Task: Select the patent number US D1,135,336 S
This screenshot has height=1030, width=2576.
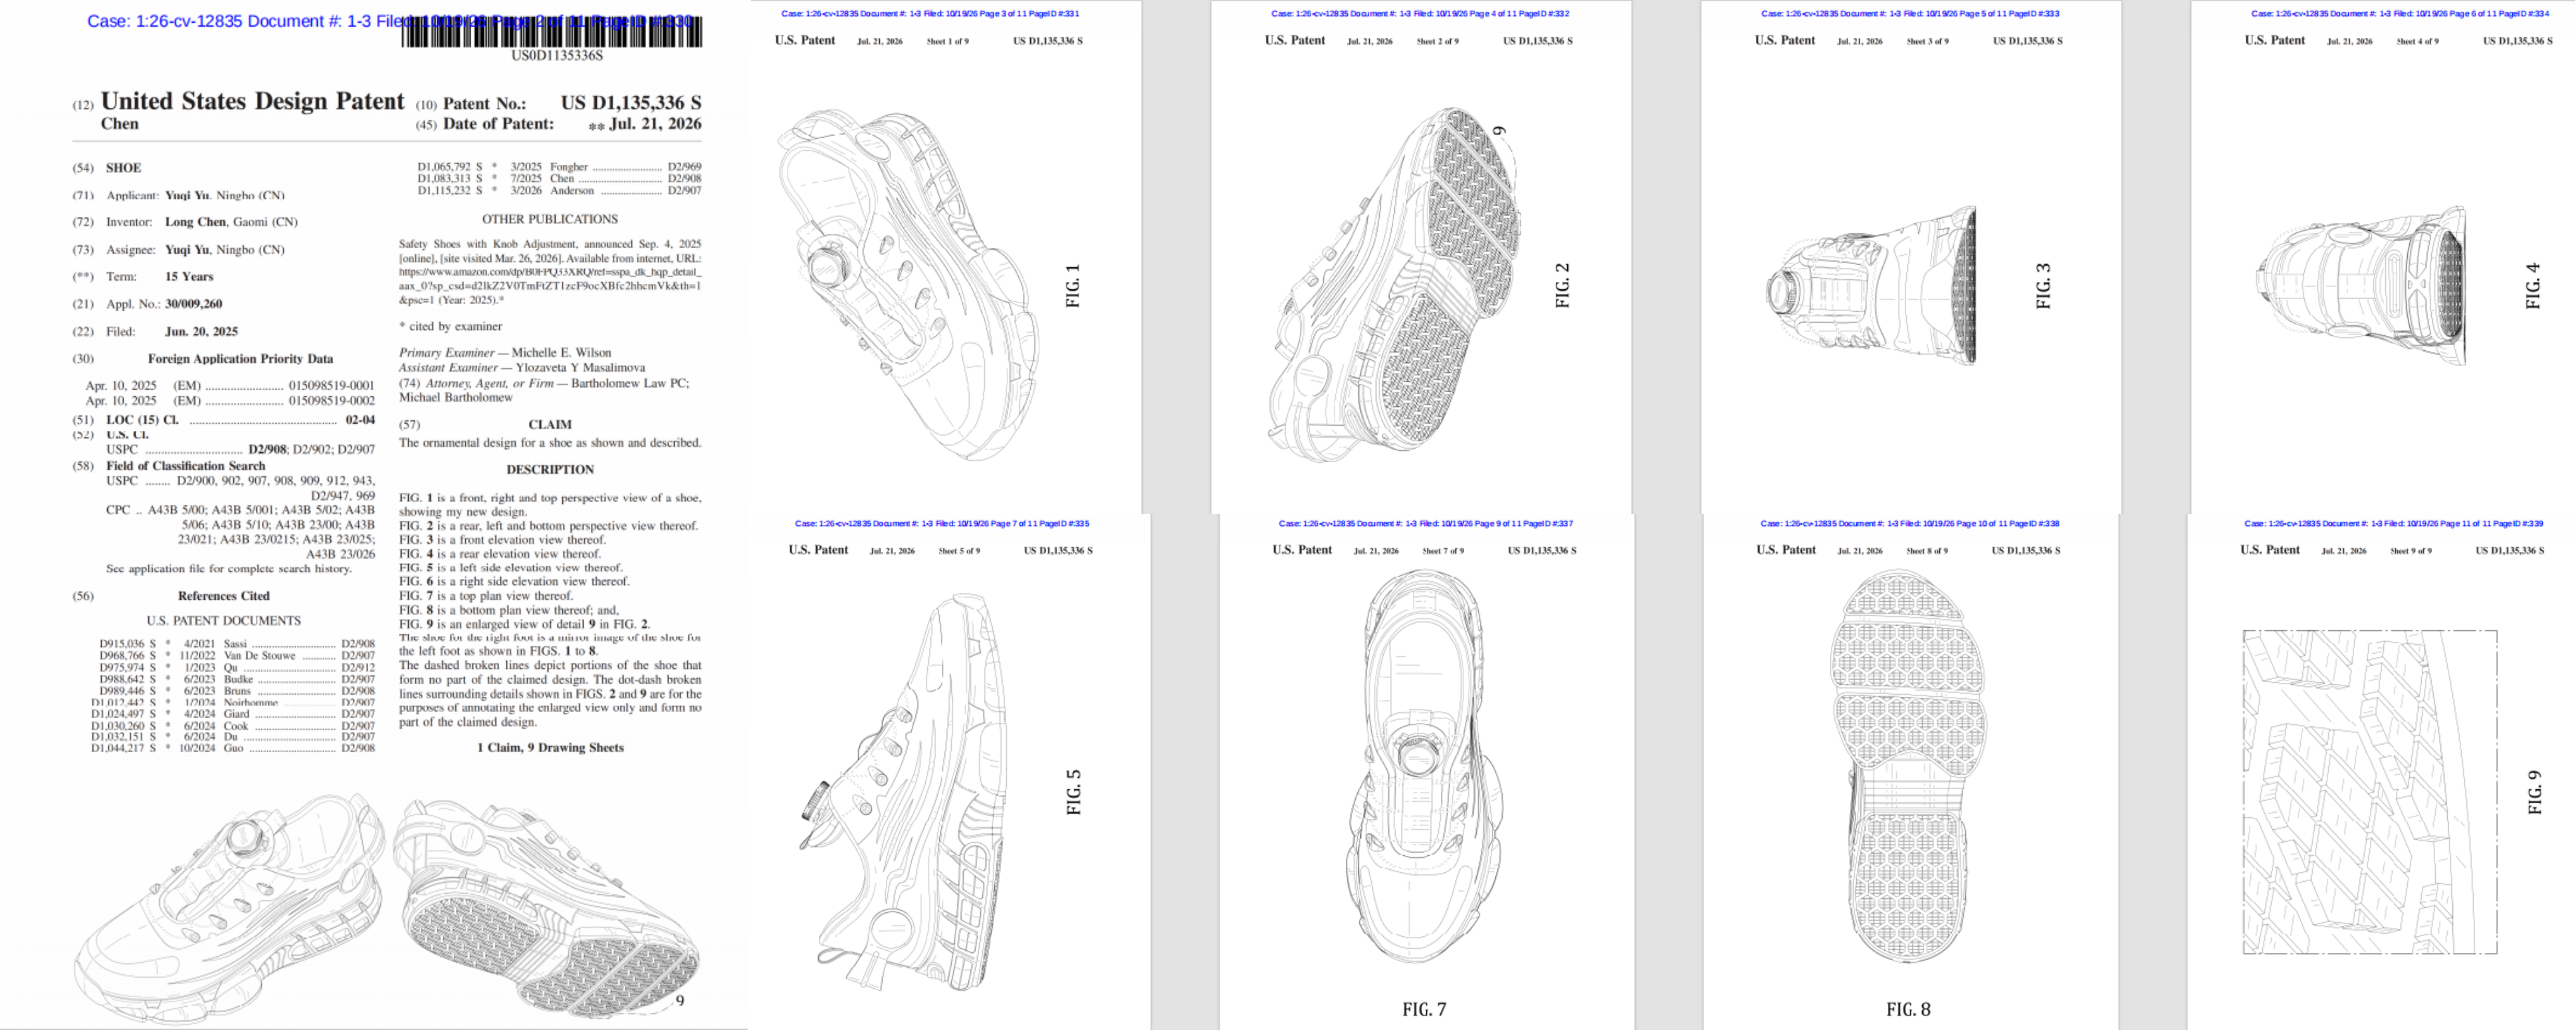Action: (630, 102)
